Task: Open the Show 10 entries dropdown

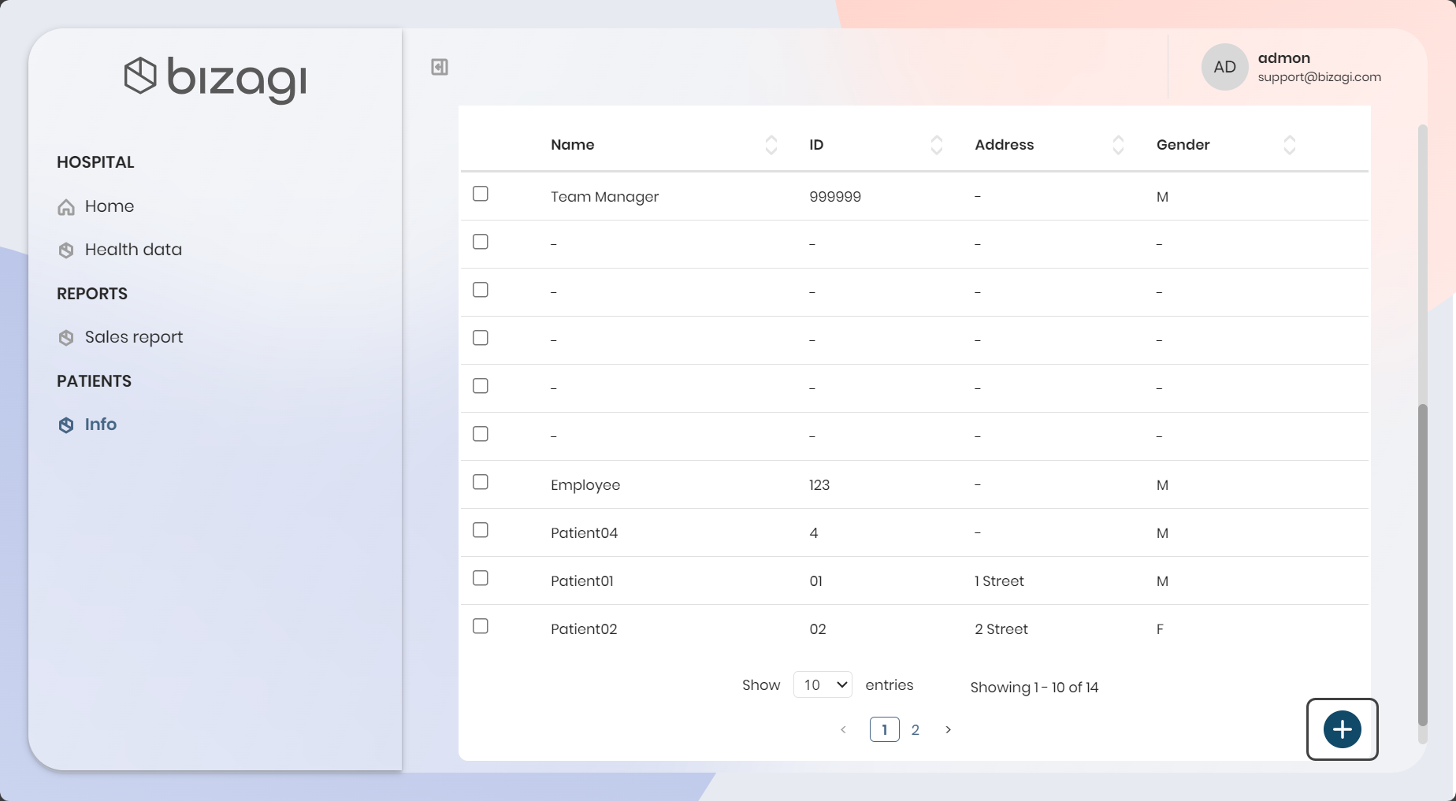Action: pos(823,685)
